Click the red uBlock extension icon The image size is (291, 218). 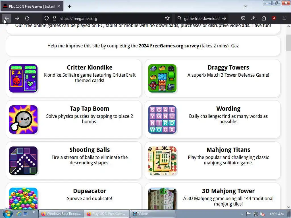pos(274,18)
